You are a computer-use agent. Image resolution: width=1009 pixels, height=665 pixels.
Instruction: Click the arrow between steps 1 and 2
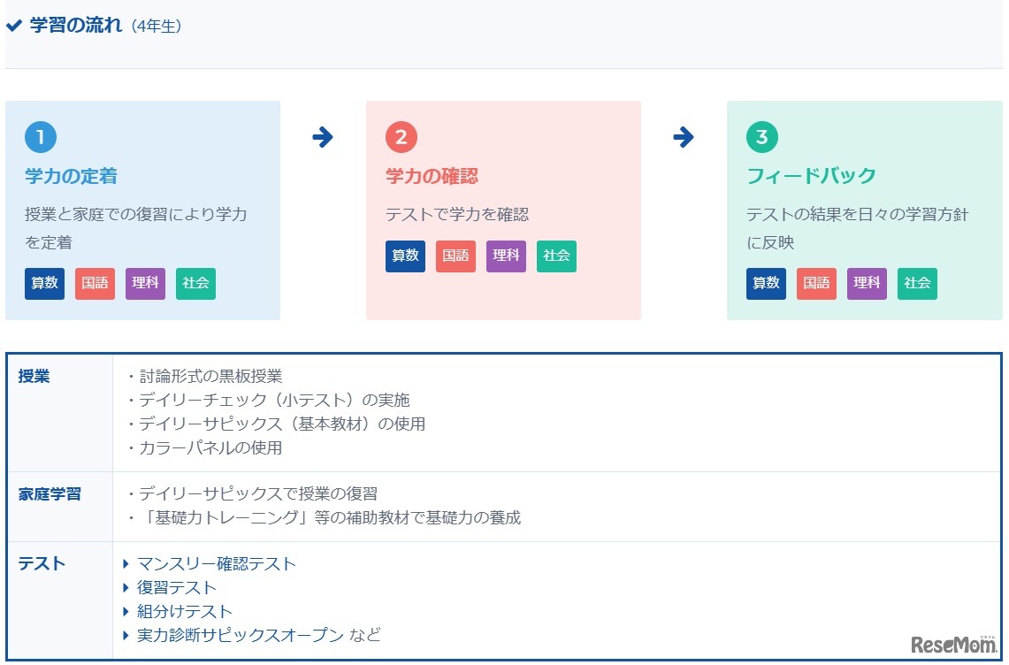tap(324, 137)
